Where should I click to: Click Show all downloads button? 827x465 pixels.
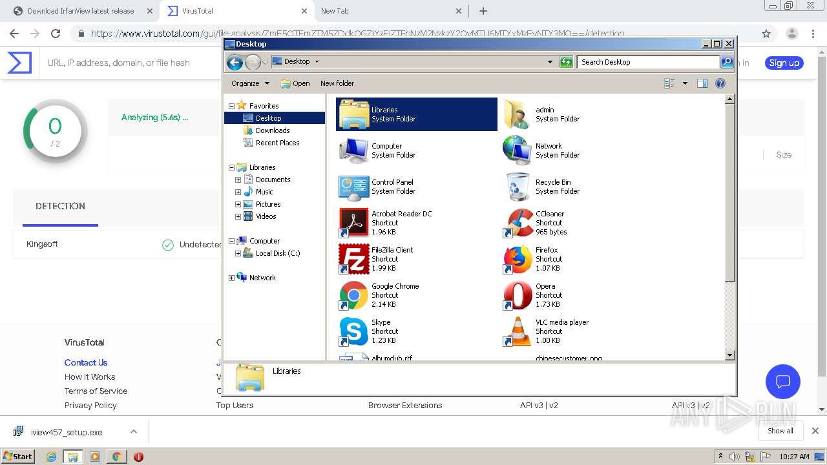click(780, 431)
